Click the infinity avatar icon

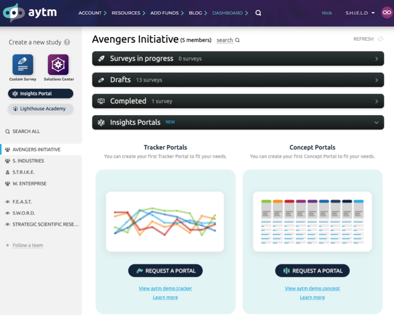[387, 13]
